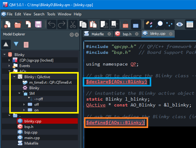Toggle the red padlock lock icon
This screenshot has height=148, width=196.
coord(125,24)
